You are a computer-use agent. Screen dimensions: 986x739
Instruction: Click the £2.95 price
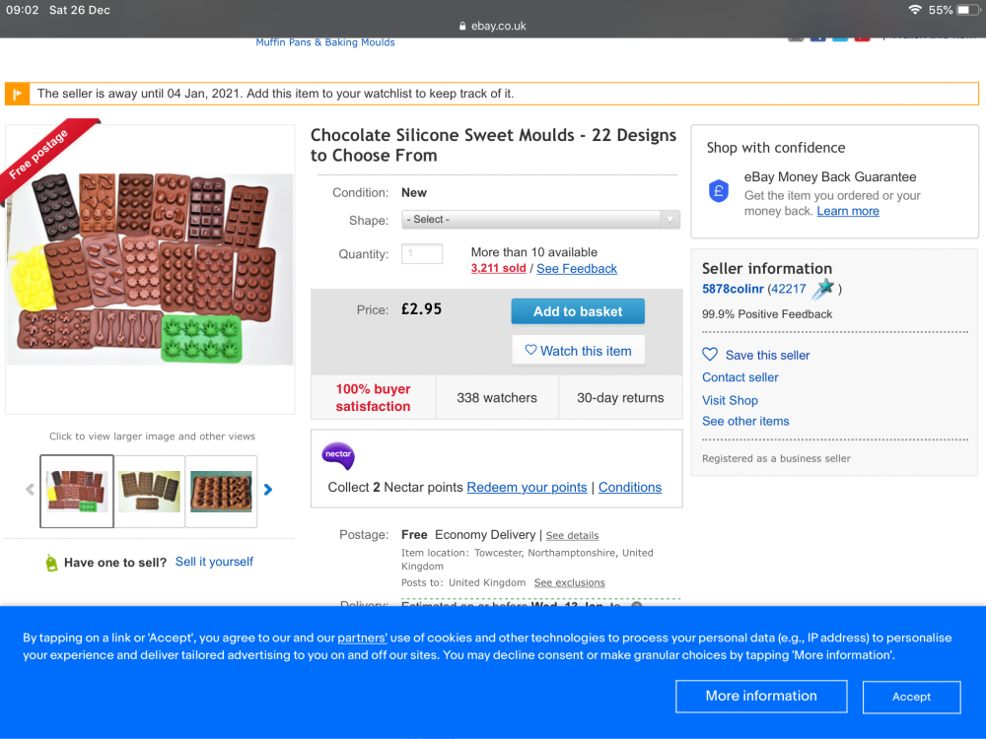pyautogui.click(x=421, y=309)
